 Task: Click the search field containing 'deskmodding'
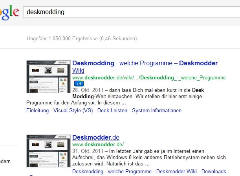point(130,12)
